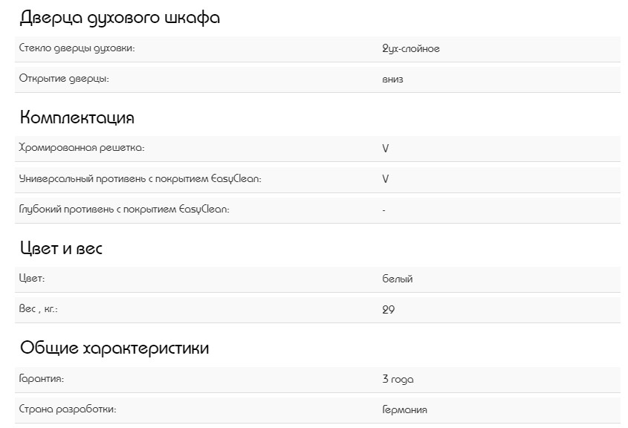This screenshot has height=428, width=628.
Task: Select 'Универсальный противень с покрытием EasyClean' label
Action: tap(140, 179)
